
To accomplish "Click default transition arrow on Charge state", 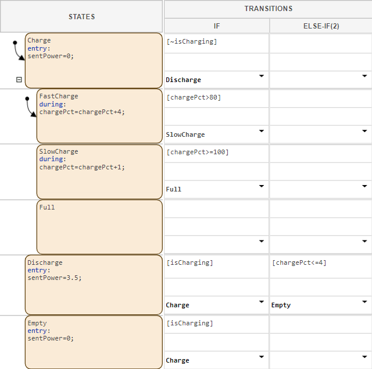I will click(17, 50).
